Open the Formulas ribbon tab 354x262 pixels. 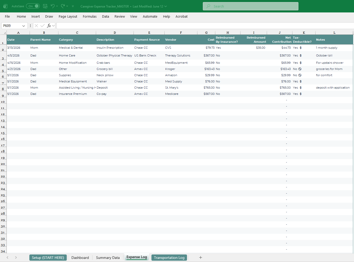tap(90, 17)
